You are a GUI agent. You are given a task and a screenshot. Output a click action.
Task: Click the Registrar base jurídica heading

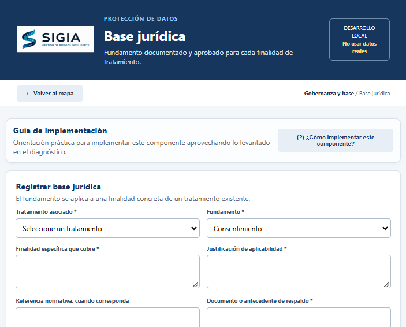tap(58, 187)
